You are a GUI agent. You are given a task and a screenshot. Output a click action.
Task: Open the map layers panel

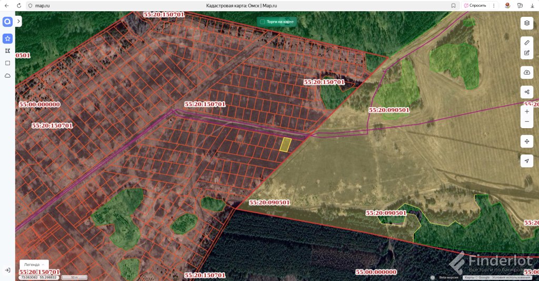tap(526, 23)
